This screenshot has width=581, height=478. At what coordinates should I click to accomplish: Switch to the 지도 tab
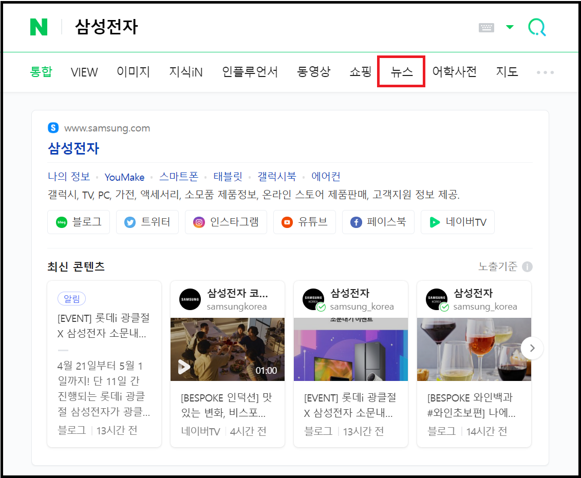507,71
